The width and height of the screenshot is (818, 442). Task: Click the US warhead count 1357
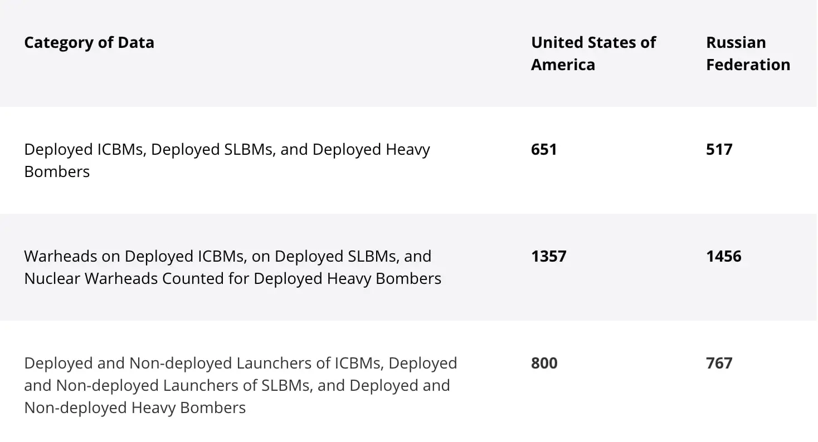[x=548, y=257]
